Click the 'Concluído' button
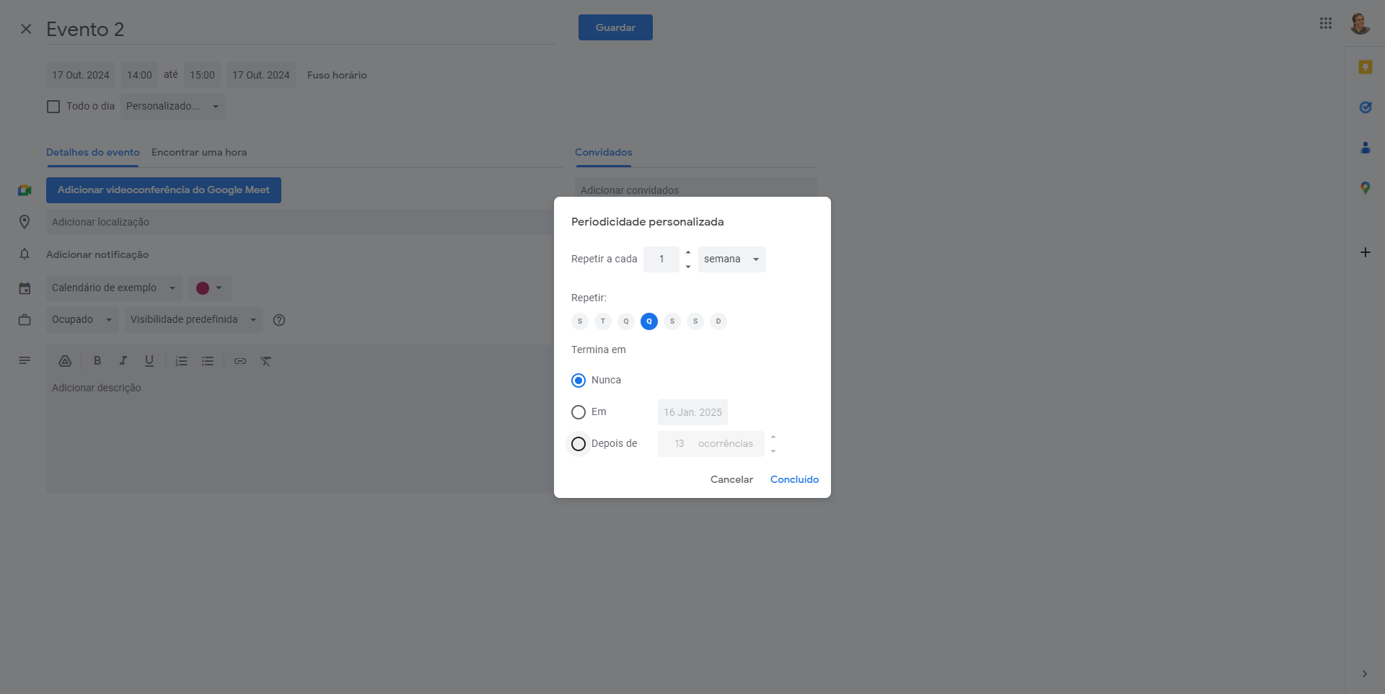Viewport: 1385px width, 694px height. pyautogui.click(x=794, y=480)
